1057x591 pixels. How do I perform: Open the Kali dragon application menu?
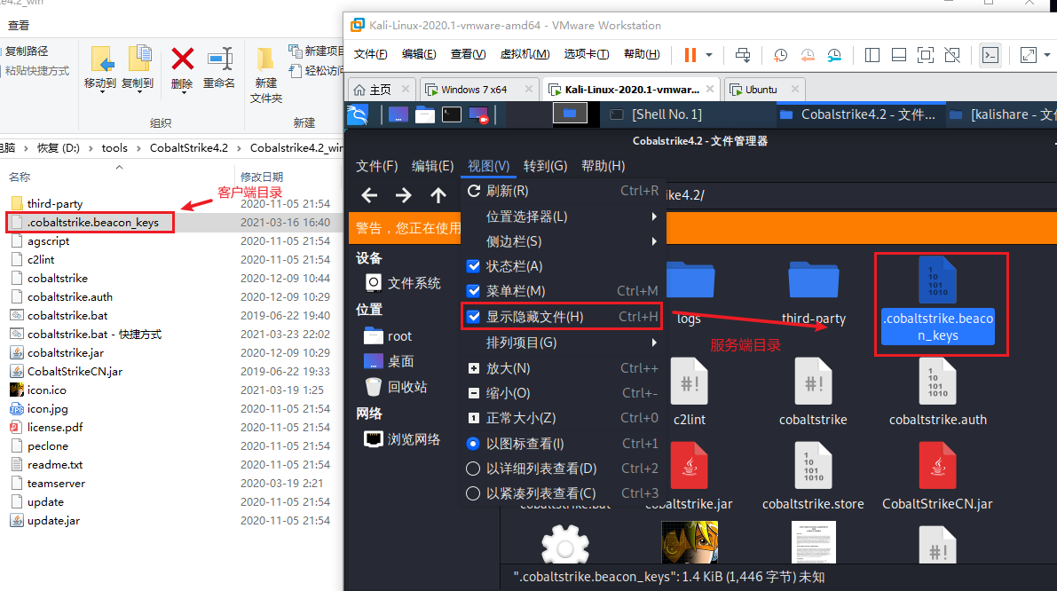pyautogui.click(x=356, y=114)
